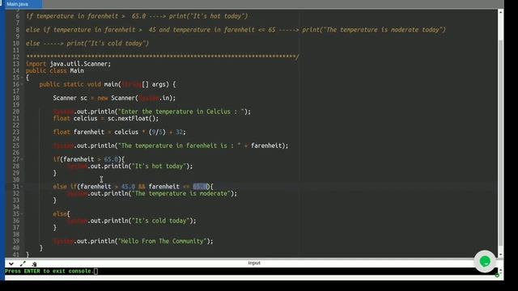The height and width of the screenshot is (291, 518).
Task: Click 'Scanner sc = new Scanner' statement
Action: (x=114, y=98)
